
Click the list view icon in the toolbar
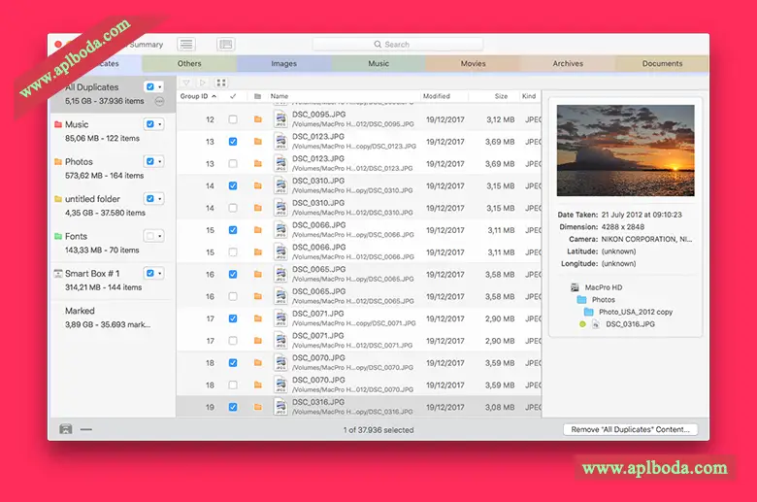tap(186, 45)
